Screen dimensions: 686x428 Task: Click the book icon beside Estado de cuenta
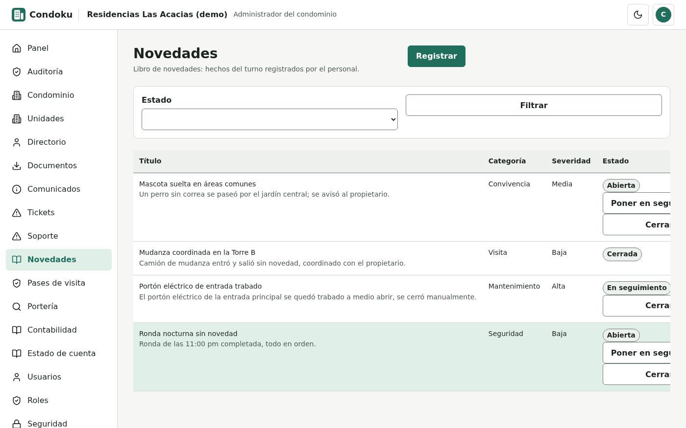click(17, 353)
